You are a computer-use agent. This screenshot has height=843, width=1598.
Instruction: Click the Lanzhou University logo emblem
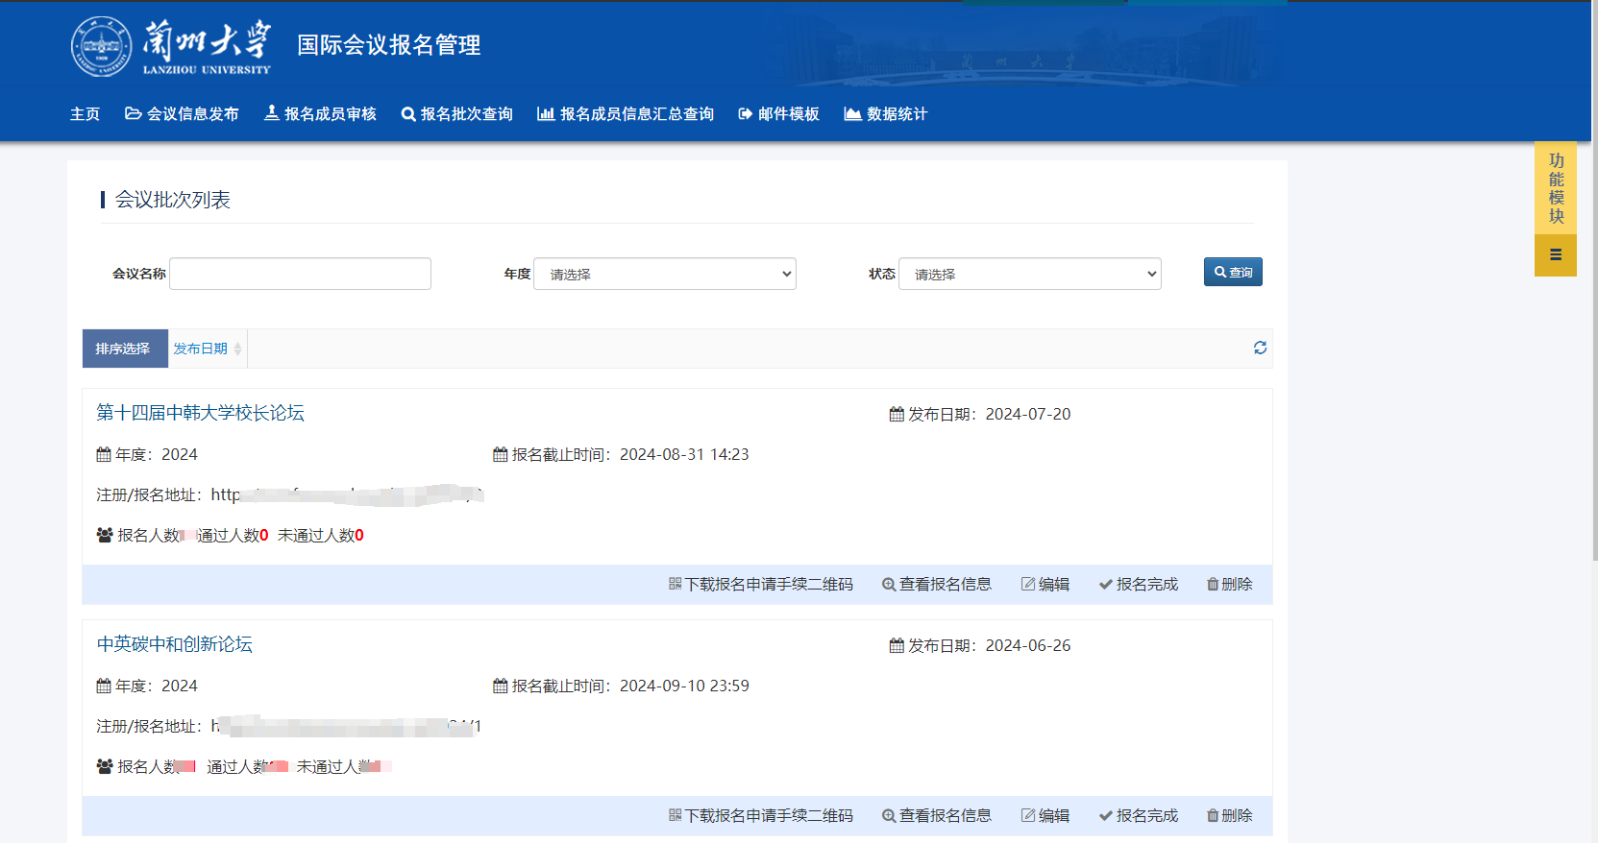pyautogui.click(x=101, y=46)
